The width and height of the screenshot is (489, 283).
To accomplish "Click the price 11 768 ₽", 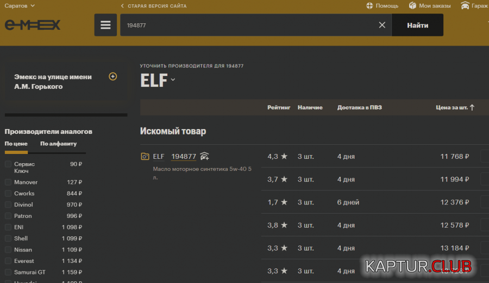I will [455, 156].
